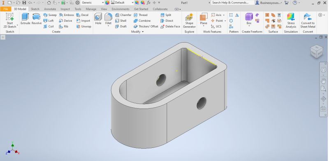This screenshot has width=329, height=161.
Task: Open the appearance dropdown showing Default
Action: pos(122,3)
